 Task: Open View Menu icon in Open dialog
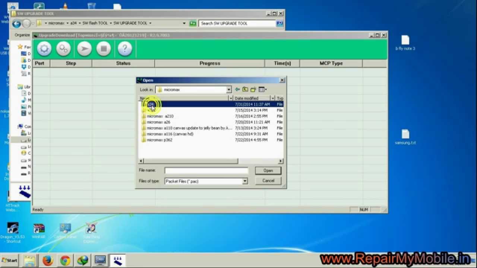(263, 89)
